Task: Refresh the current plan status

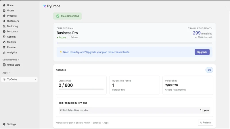Action: click(73, 37)
